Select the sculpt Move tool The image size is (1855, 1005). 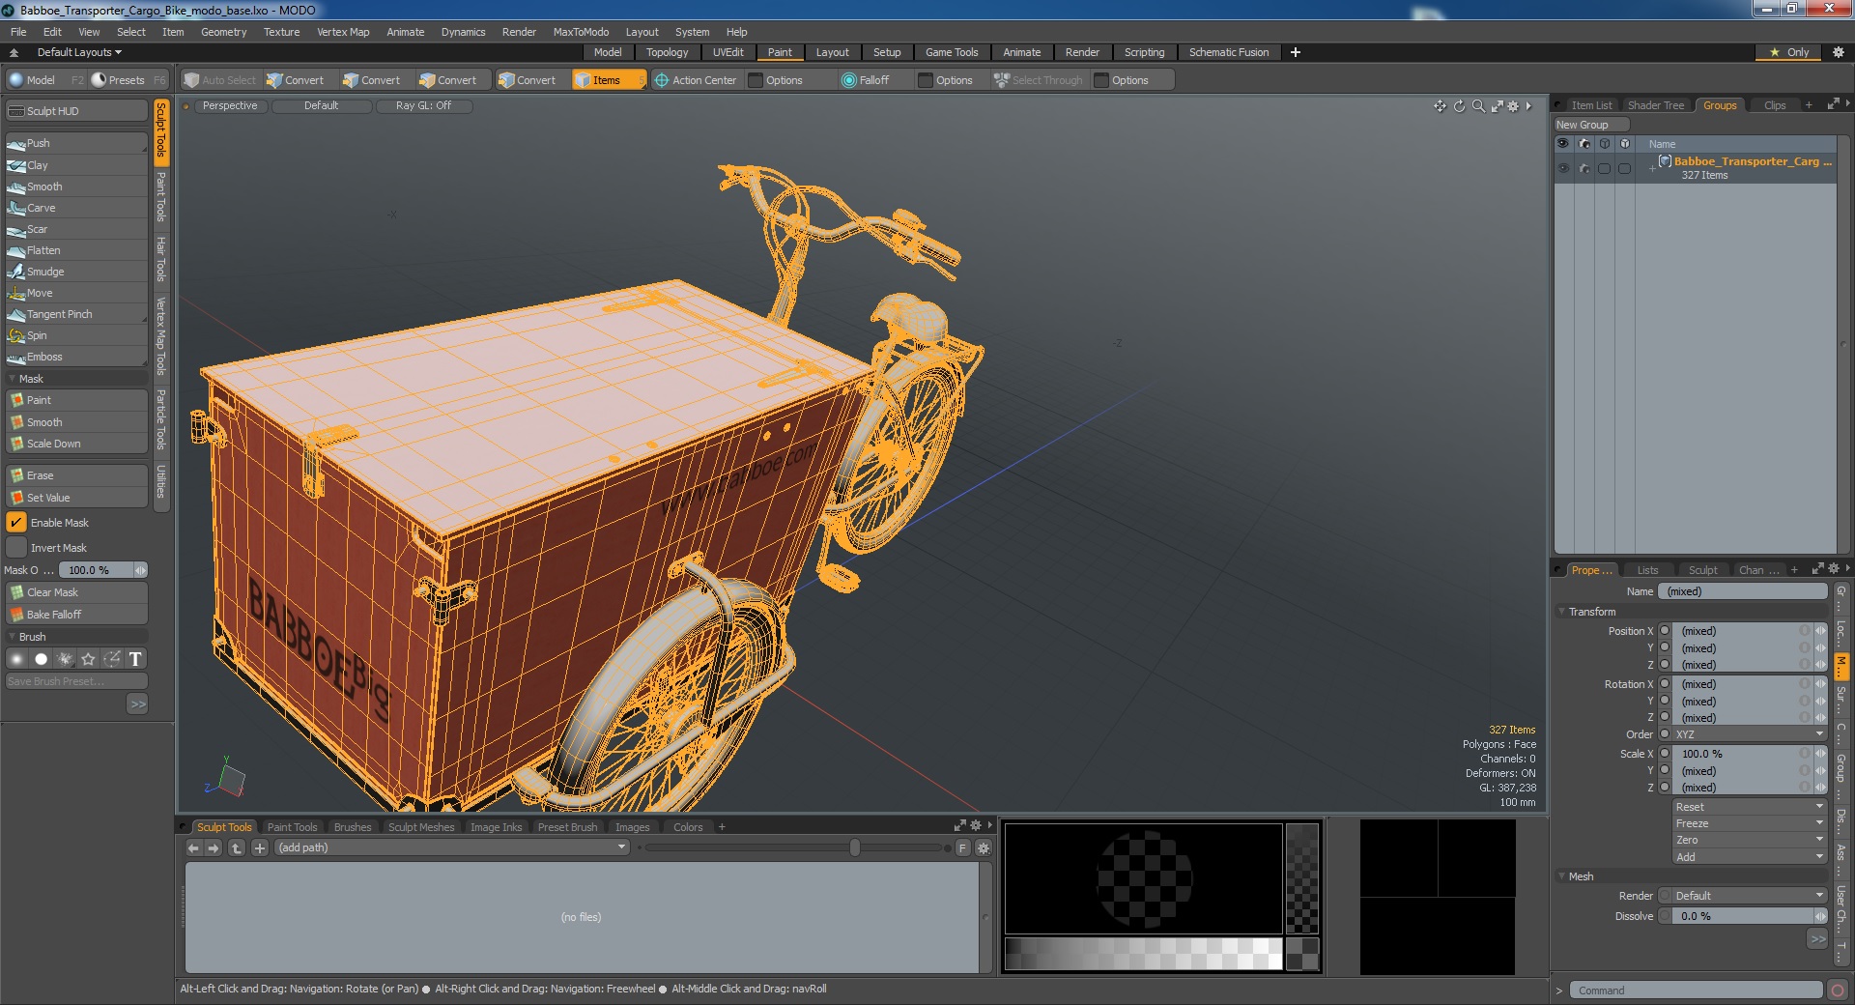point(76,293)
